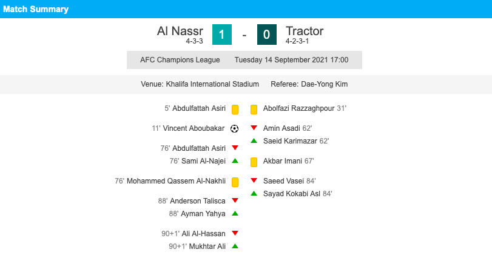
Task: Click Tractor's score box showing 0
Action: point(267,35)
